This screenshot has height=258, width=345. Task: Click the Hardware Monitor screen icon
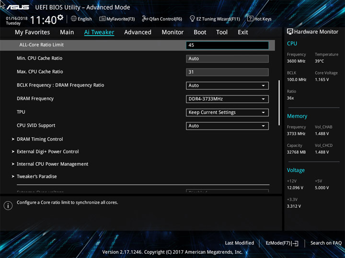290,32
